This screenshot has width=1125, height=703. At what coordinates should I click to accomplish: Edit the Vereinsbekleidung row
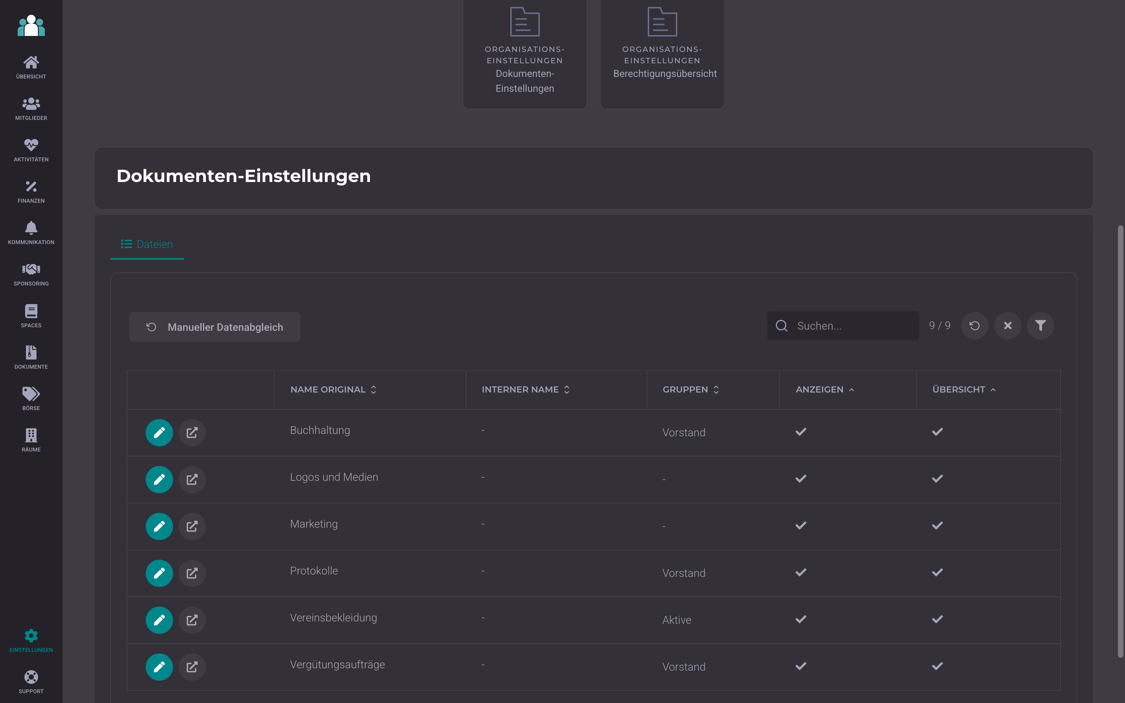tap(159, 620)
